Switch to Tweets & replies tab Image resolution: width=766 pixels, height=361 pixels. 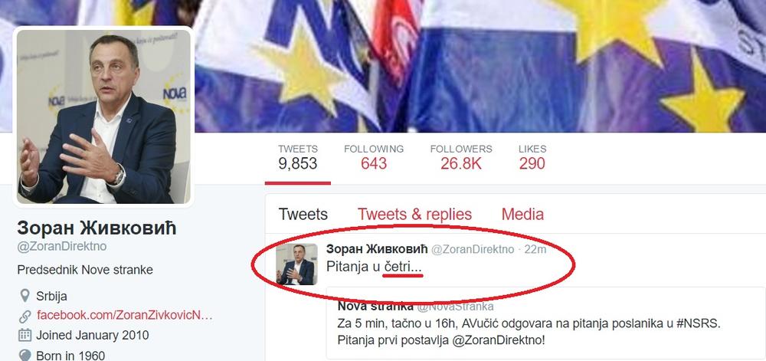pyautogui.click(x=414, y=214)
